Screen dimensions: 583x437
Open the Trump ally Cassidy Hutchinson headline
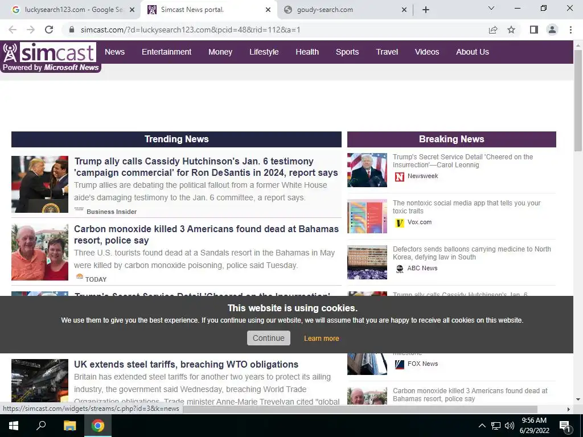[x=206, y=167]
